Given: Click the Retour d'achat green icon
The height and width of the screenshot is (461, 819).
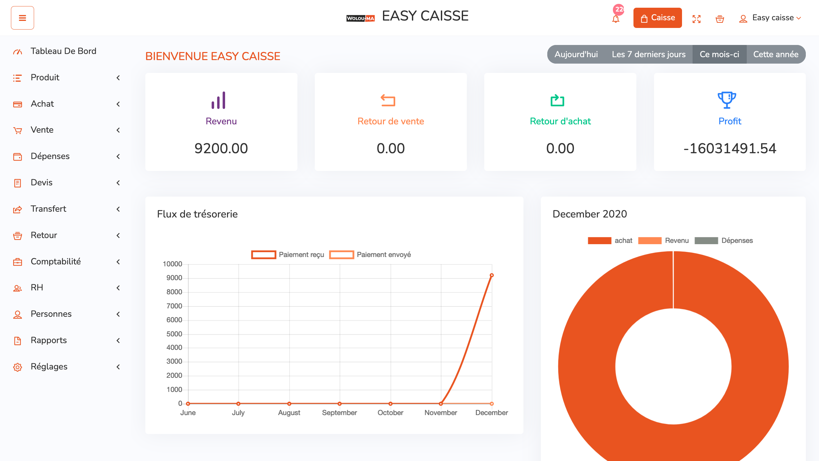Looking at the screenshot, I should (x=557, y=100).
